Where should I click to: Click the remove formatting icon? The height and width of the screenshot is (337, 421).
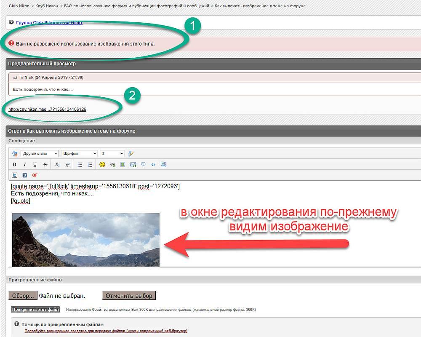[x=14, y=153]
